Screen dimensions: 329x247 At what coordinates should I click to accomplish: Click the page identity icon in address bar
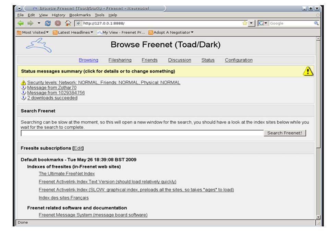coord(78,23)
